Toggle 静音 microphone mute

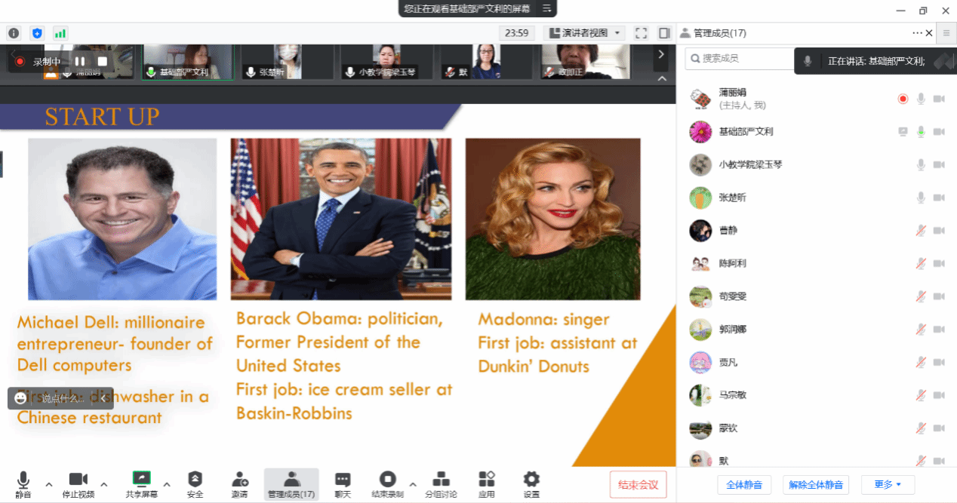(x=23, y=483)
